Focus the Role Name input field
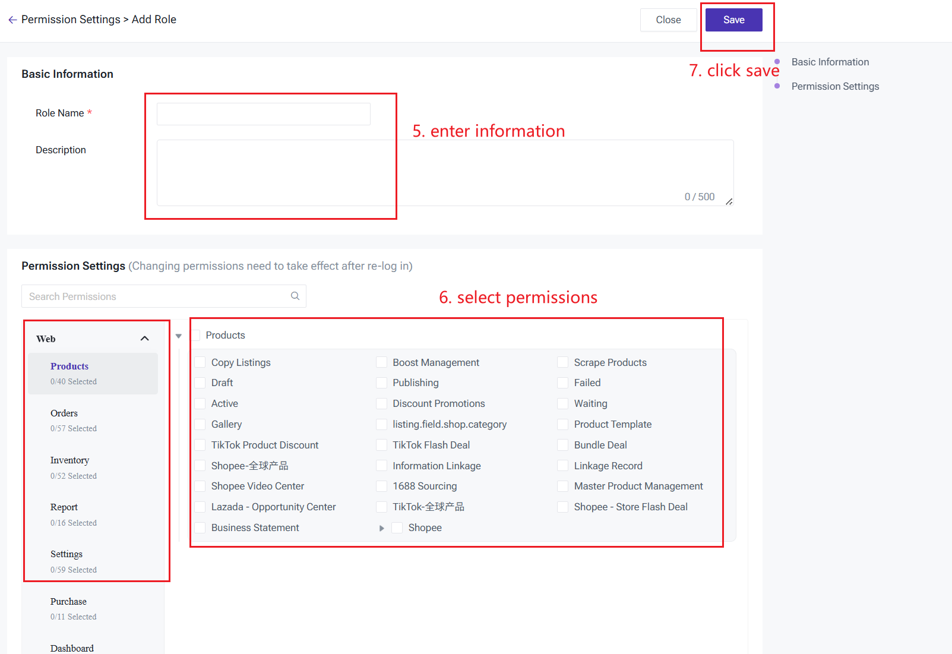Image resolution: width=952 pixels, height=654 pixels. pos(263,114)
